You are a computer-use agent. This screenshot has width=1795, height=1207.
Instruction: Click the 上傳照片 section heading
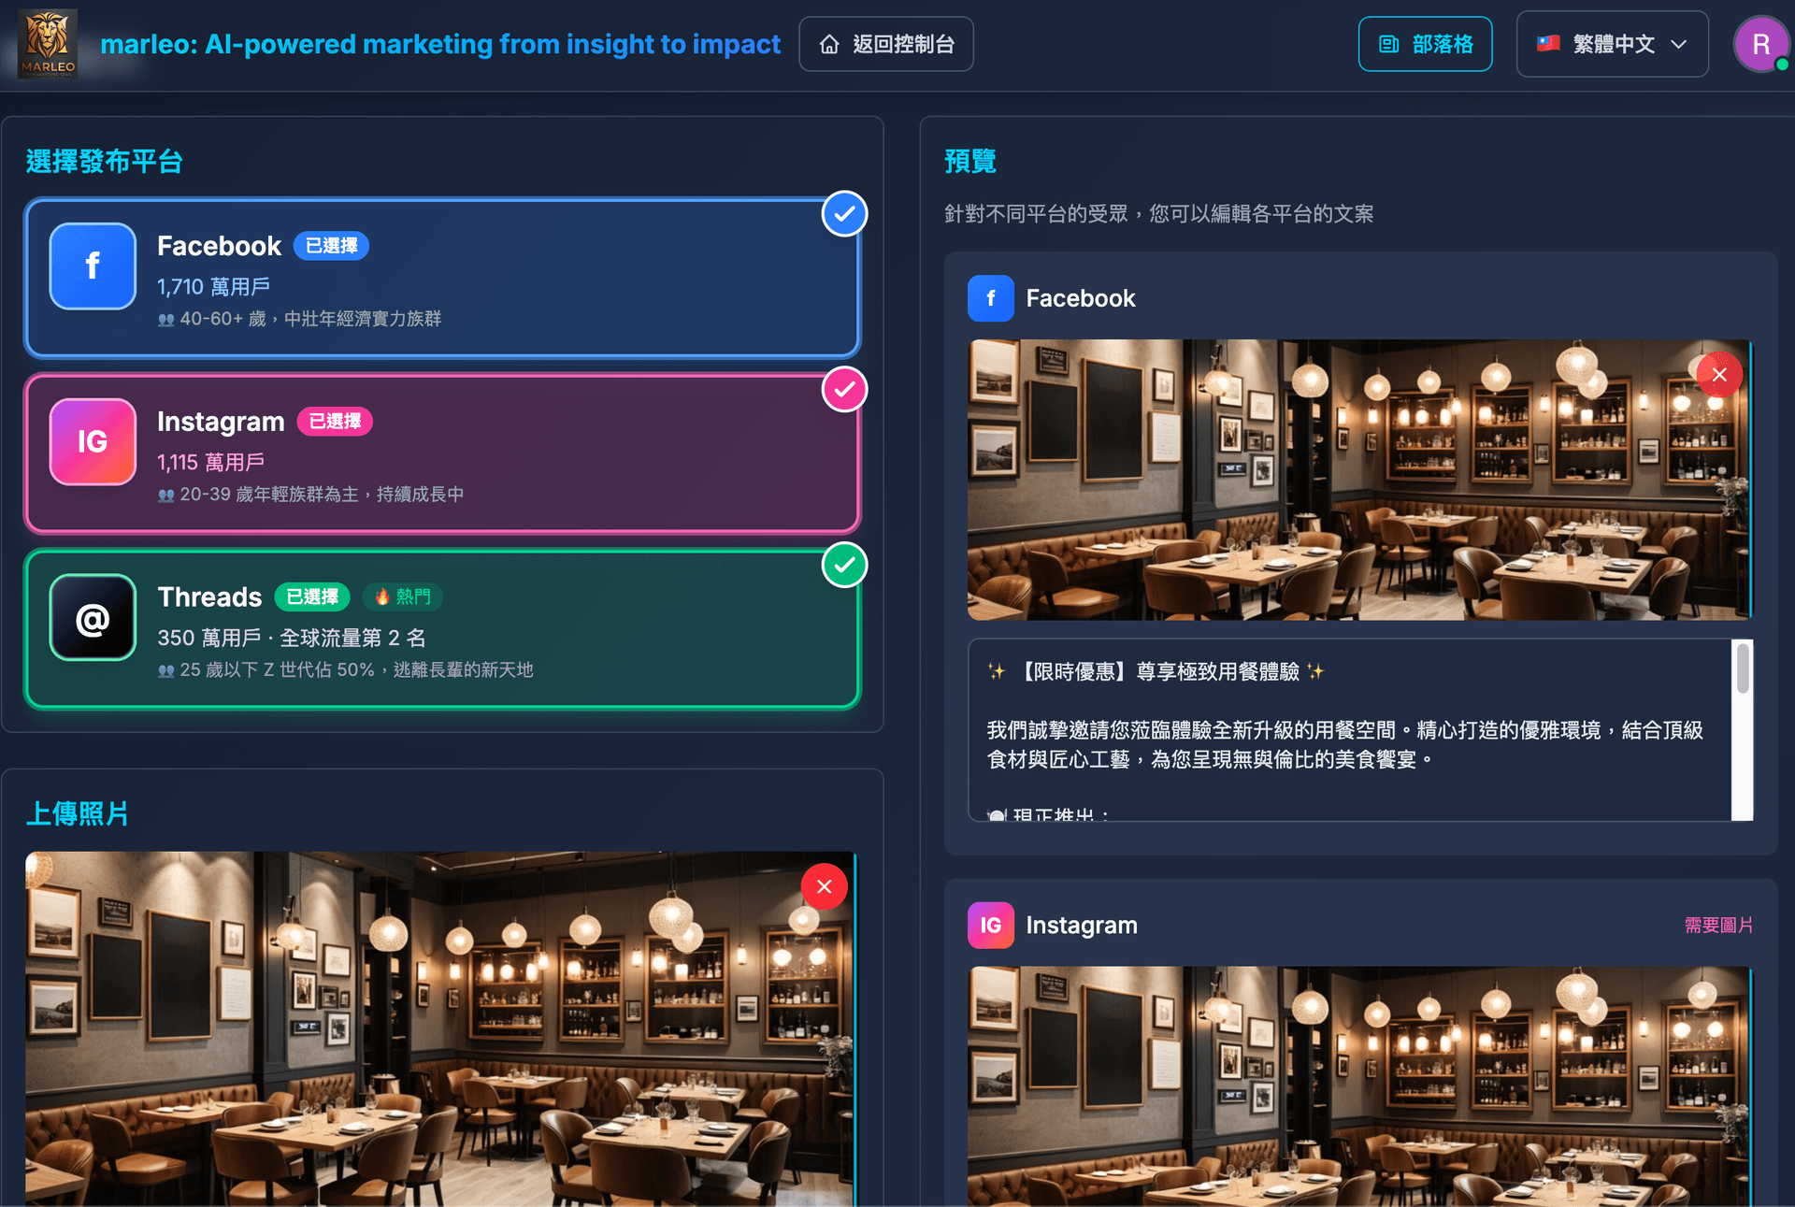(x=78, y=814)
